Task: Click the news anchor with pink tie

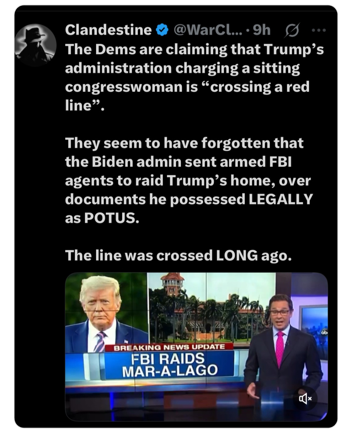Action: (280, 349)
